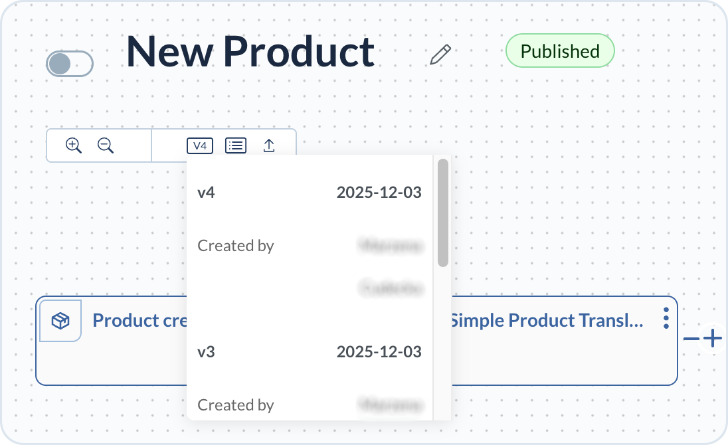This screenshot has height=445, width=728.
Task: Add a step with the plus icon
Action: (x=713, y=339)
